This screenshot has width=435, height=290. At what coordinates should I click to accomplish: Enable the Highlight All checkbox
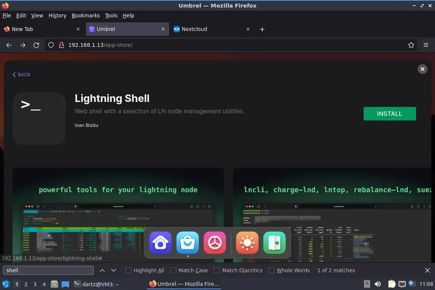click(x=128, y=270)
